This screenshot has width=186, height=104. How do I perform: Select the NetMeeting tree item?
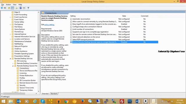(19, 44)
